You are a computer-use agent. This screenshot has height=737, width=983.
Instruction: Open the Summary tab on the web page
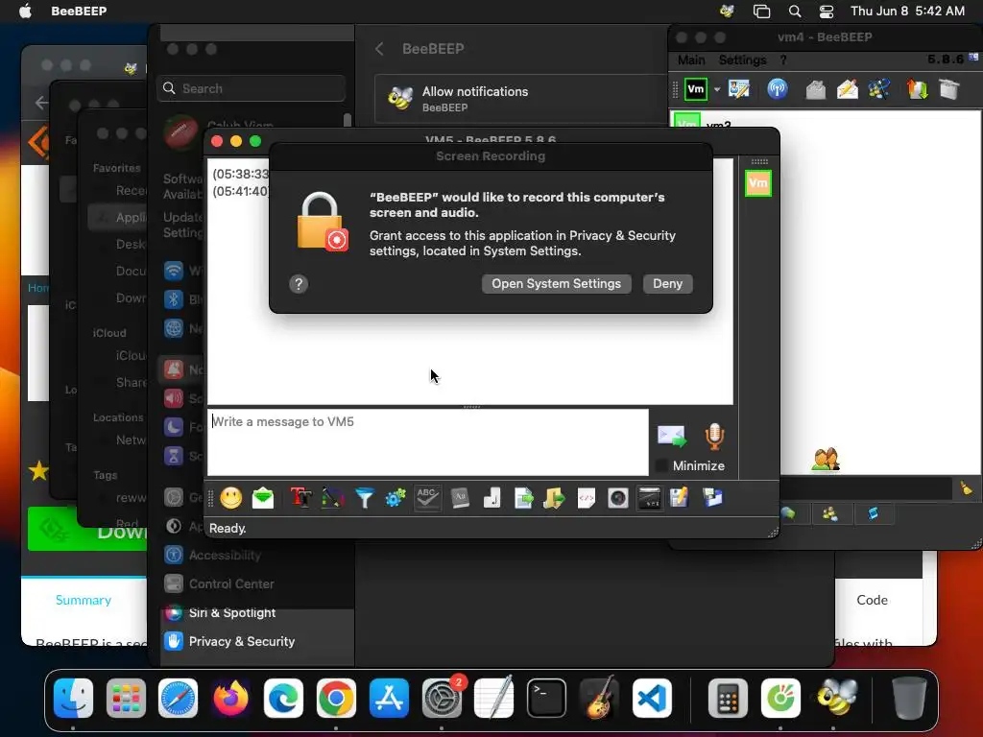tap(84, 600)
